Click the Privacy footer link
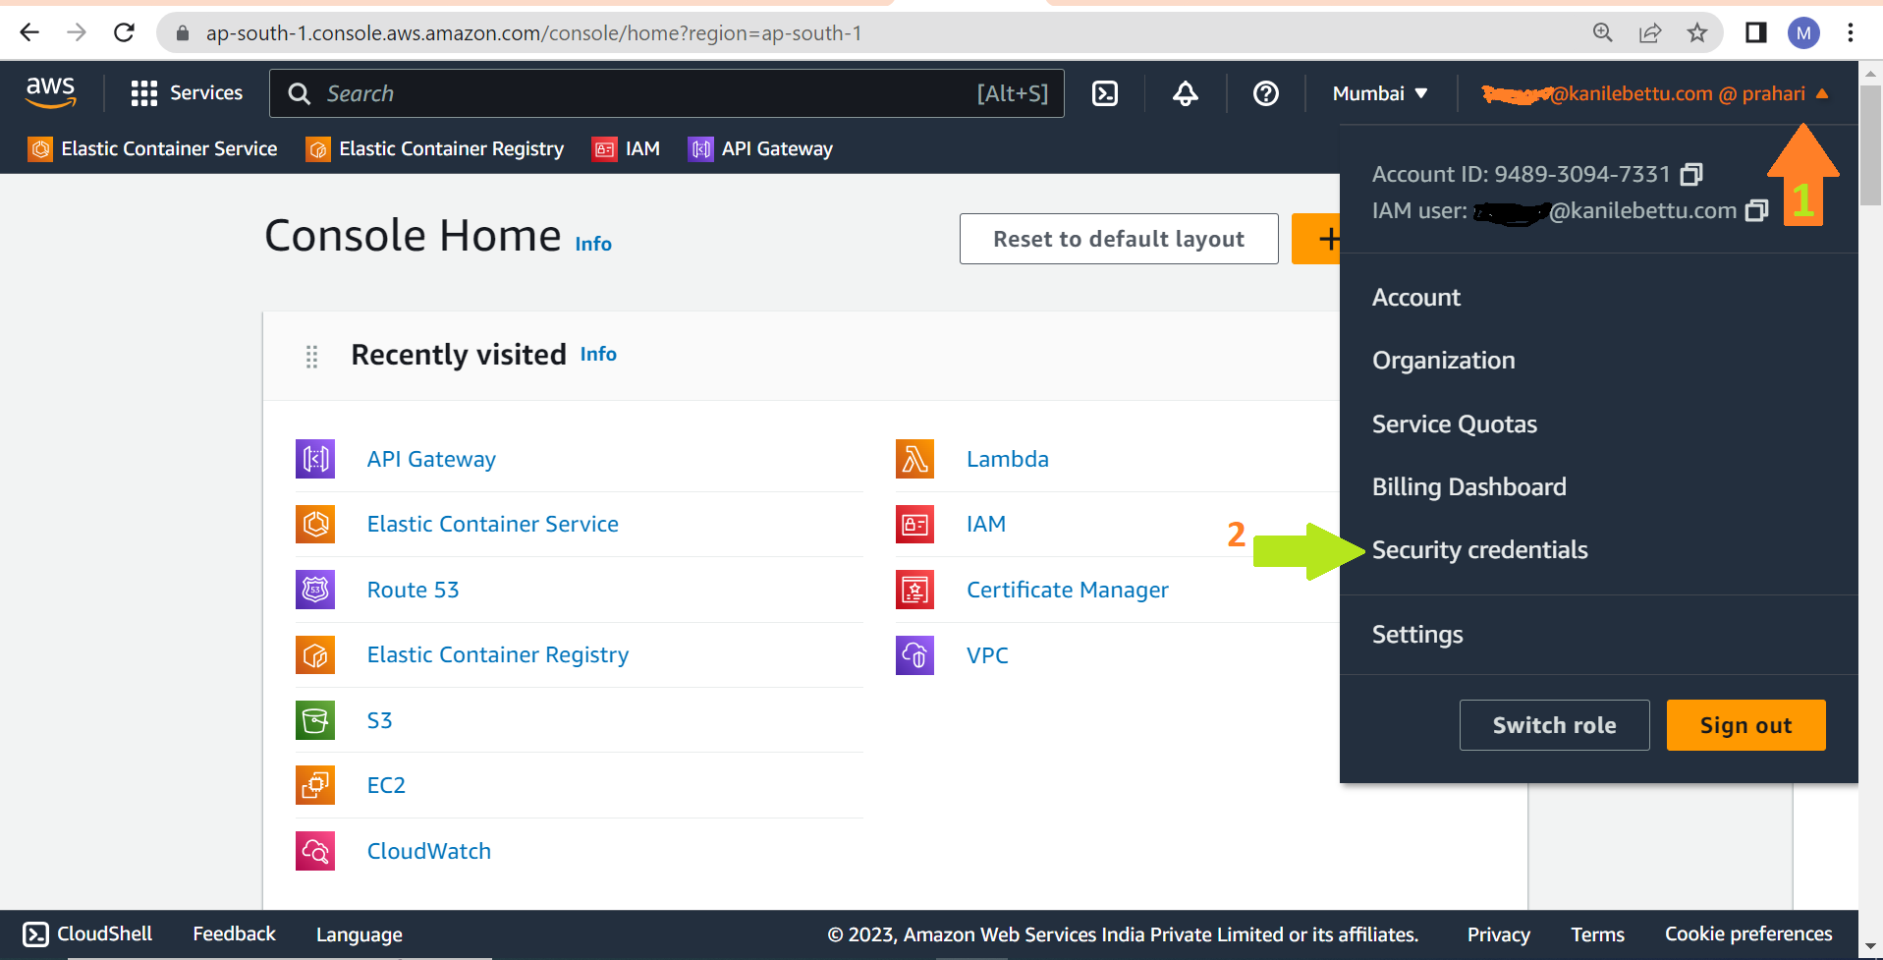Screen dimensions: 1883x960 [1498, 934]
